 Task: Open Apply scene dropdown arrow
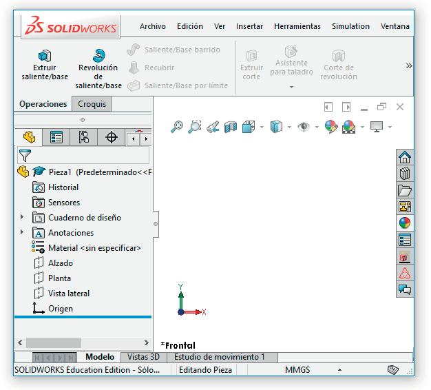tap(362, 127)
